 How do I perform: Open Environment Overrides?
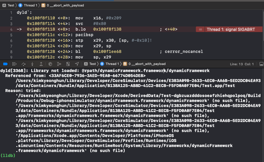(68, 64)
